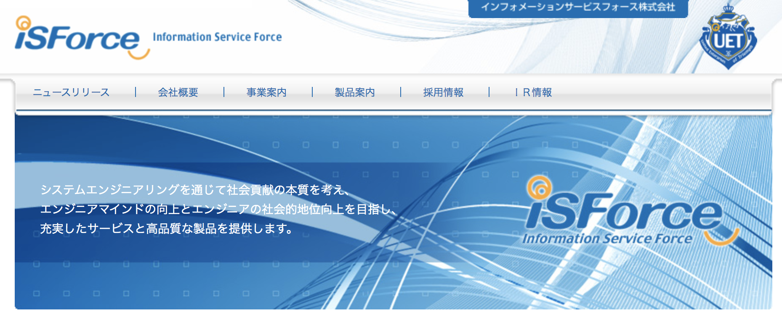Click the large iSForce banner logo
This screenshot has height=330, width=782.
[x=631, y=211]
